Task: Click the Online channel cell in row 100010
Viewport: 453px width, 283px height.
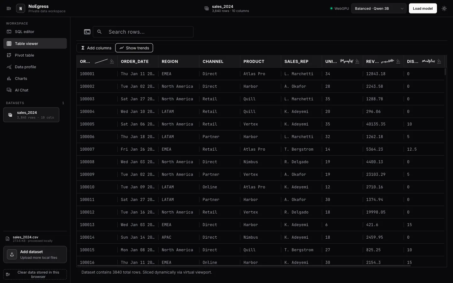Action: click(x=220, y=187)
